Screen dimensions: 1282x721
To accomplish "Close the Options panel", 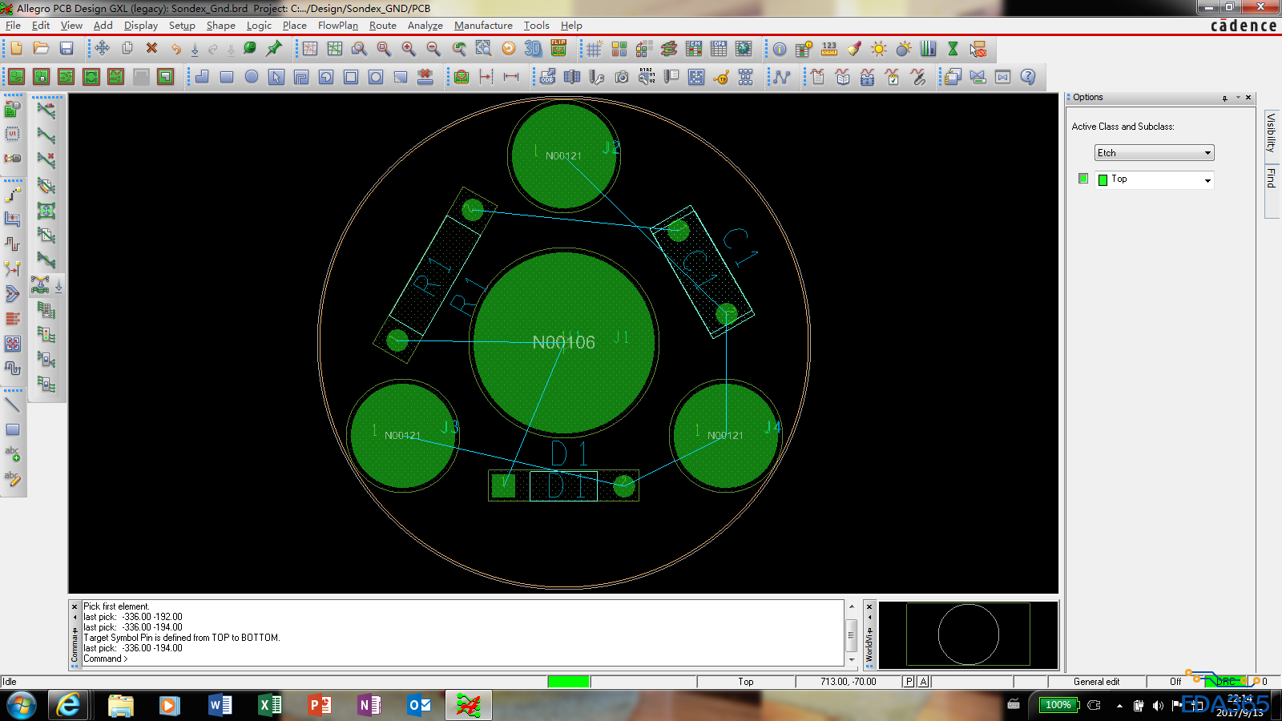I will [1248, 98].
